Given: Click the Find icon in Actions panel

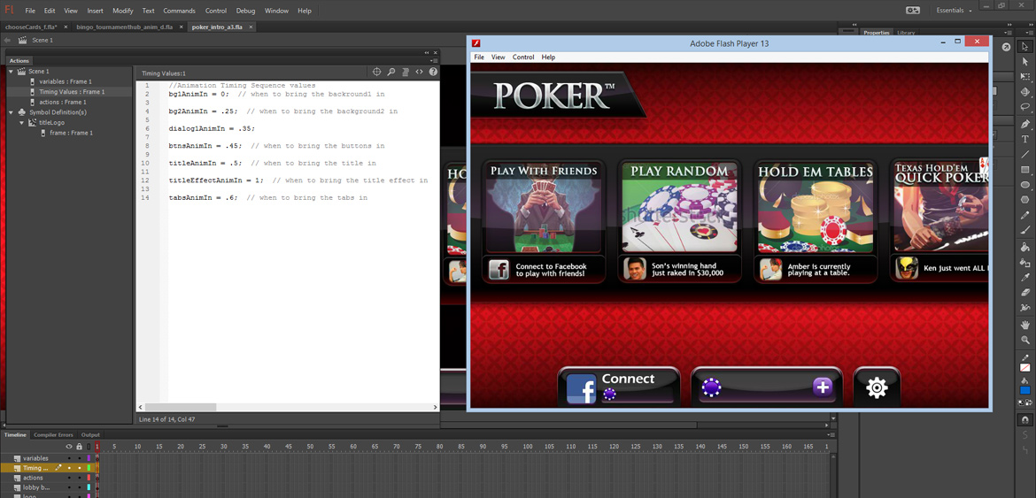Looking at the screenshot, I should coord(390,73).
